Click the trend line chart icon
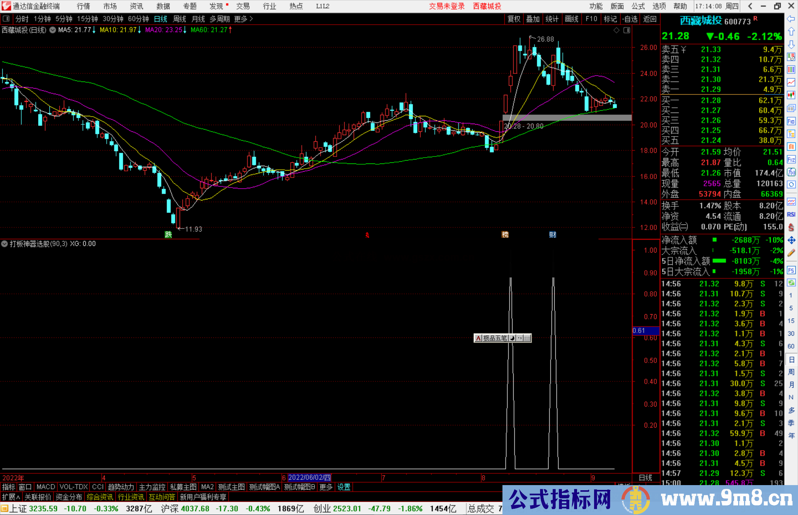The height and width of the screenshot is (515, 798). point(791,82)
